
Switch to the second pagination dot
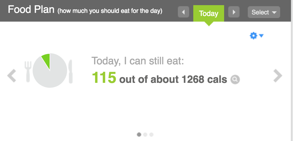tap(145, 134)
